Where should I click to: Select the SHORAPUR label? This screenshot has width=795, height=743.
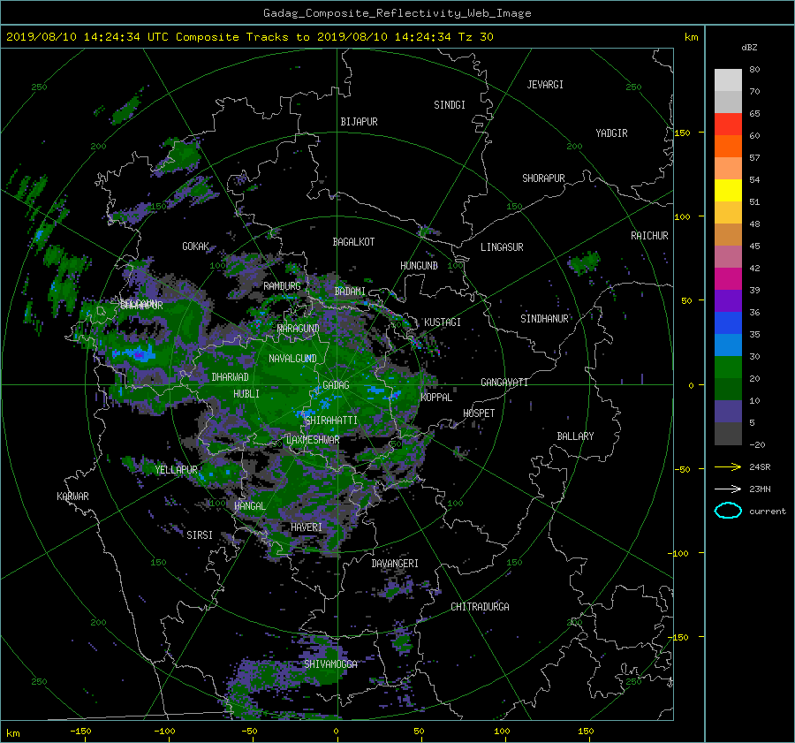[x=543, y=178]
